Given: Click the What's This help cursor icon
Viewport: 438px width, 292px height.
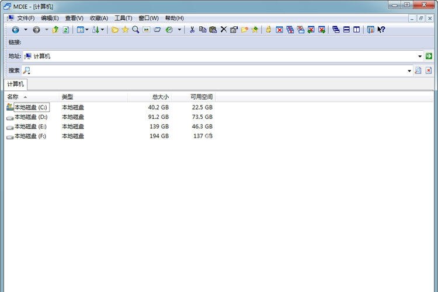Looking at the screenshot, I should [x=381, y=30].
